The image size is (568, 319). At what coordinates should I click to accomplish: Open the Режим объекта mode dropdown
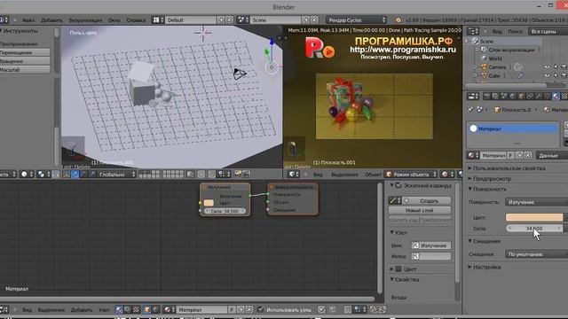pos(411,175)
